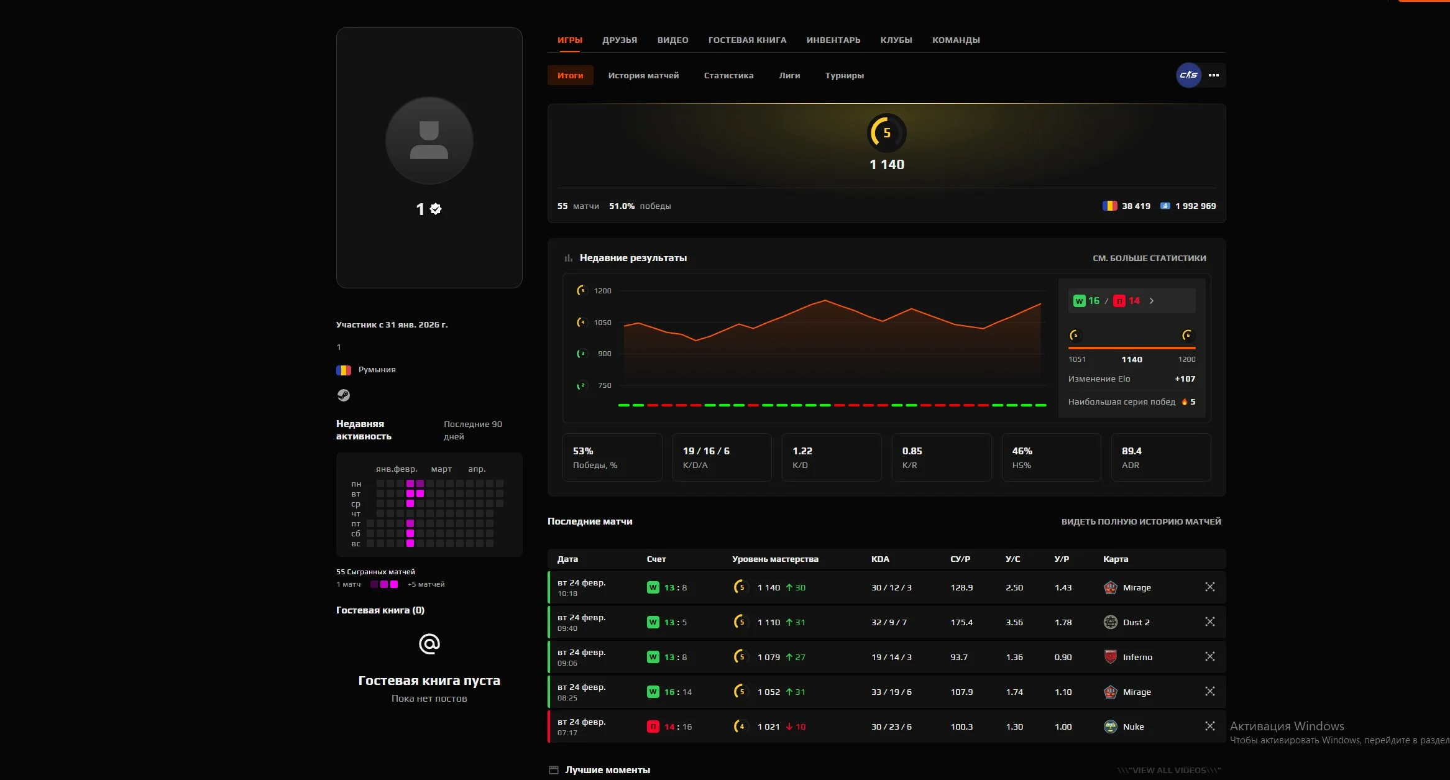
Task: Click the Steam profile icon
Action: tap(343, 395)
